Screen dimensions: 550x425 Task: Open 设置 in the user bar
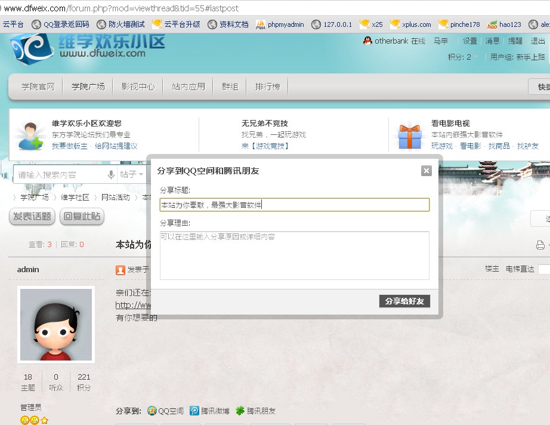coord(469,41)
